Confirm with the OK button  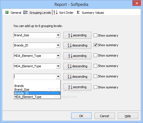coord(81,116)
